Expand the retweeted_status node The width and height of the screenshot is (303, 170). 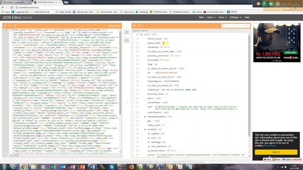(x=145, y=117)
